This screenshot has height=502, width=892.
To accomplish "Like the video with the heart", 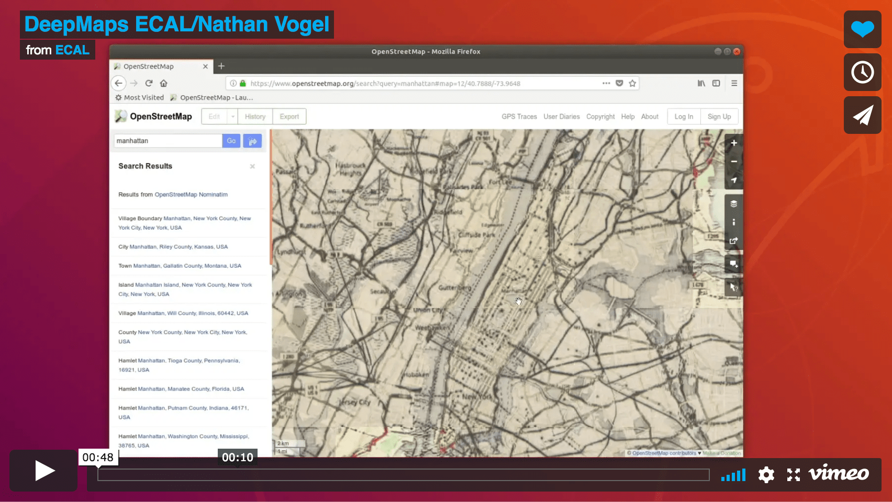I will (x=862, y=29).
